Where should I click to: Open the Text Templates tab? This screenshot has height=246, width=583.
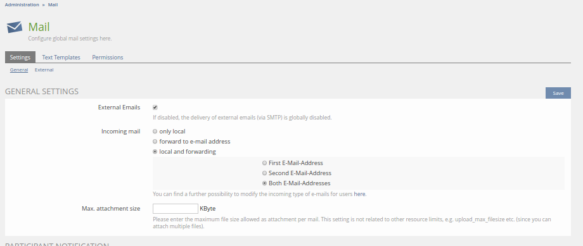pyautogui.click(x=61, y=57)
